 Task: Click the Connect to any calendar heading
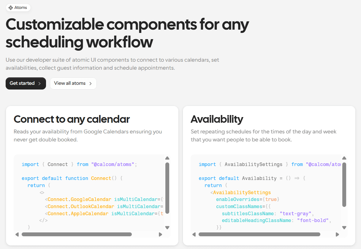pos(72,119)
